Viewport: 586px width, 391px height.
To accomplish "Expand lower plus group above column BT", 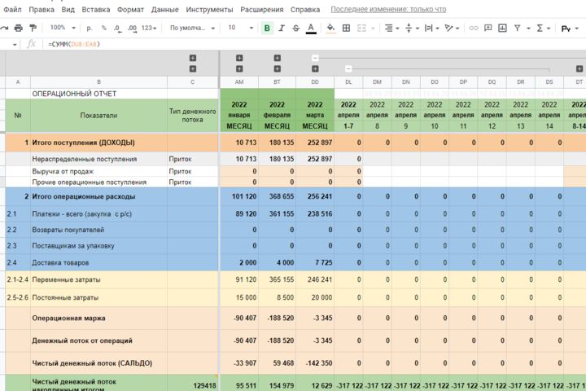I will (x=277, y=69).
